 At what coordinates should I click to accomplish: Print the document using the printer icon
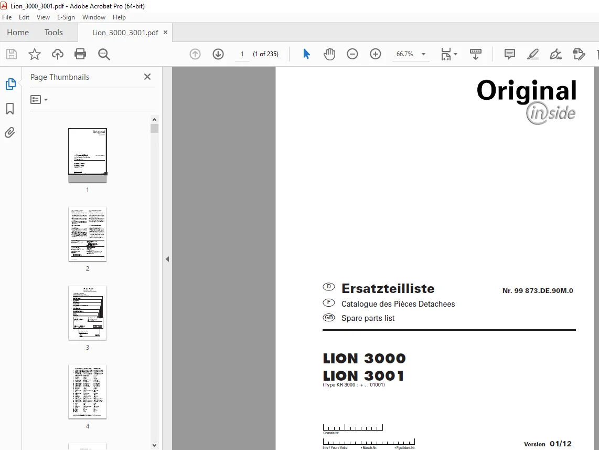click(80, 54)
